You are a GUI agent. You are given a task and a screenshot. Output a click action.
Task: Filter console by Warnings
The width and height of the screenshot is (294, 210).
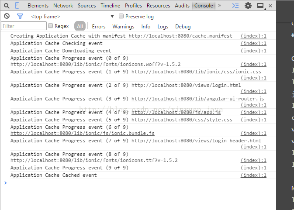point(123,27)
